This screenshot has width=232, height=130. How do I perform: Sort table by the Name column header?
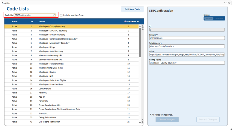click(42, 22)
